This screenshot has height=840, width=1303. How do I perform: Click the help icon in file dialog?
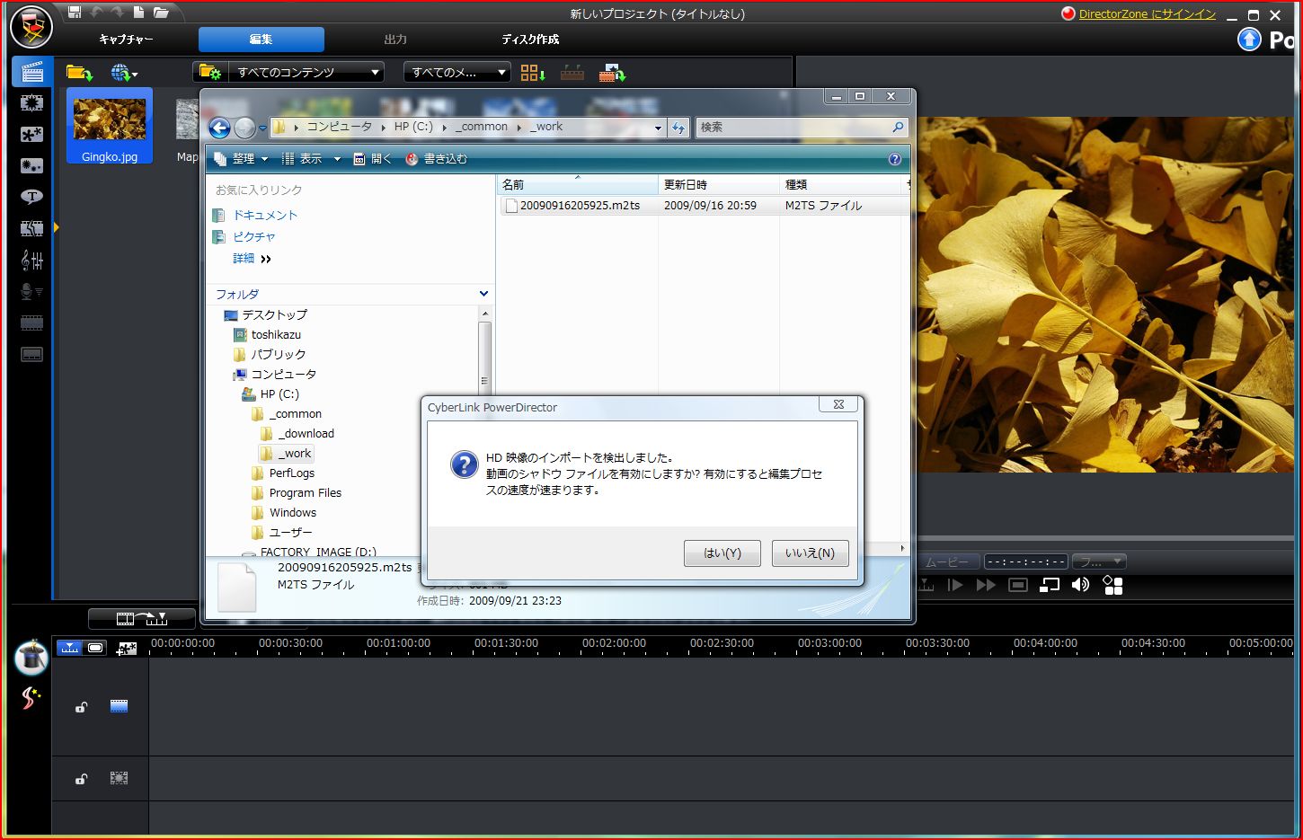895,159
